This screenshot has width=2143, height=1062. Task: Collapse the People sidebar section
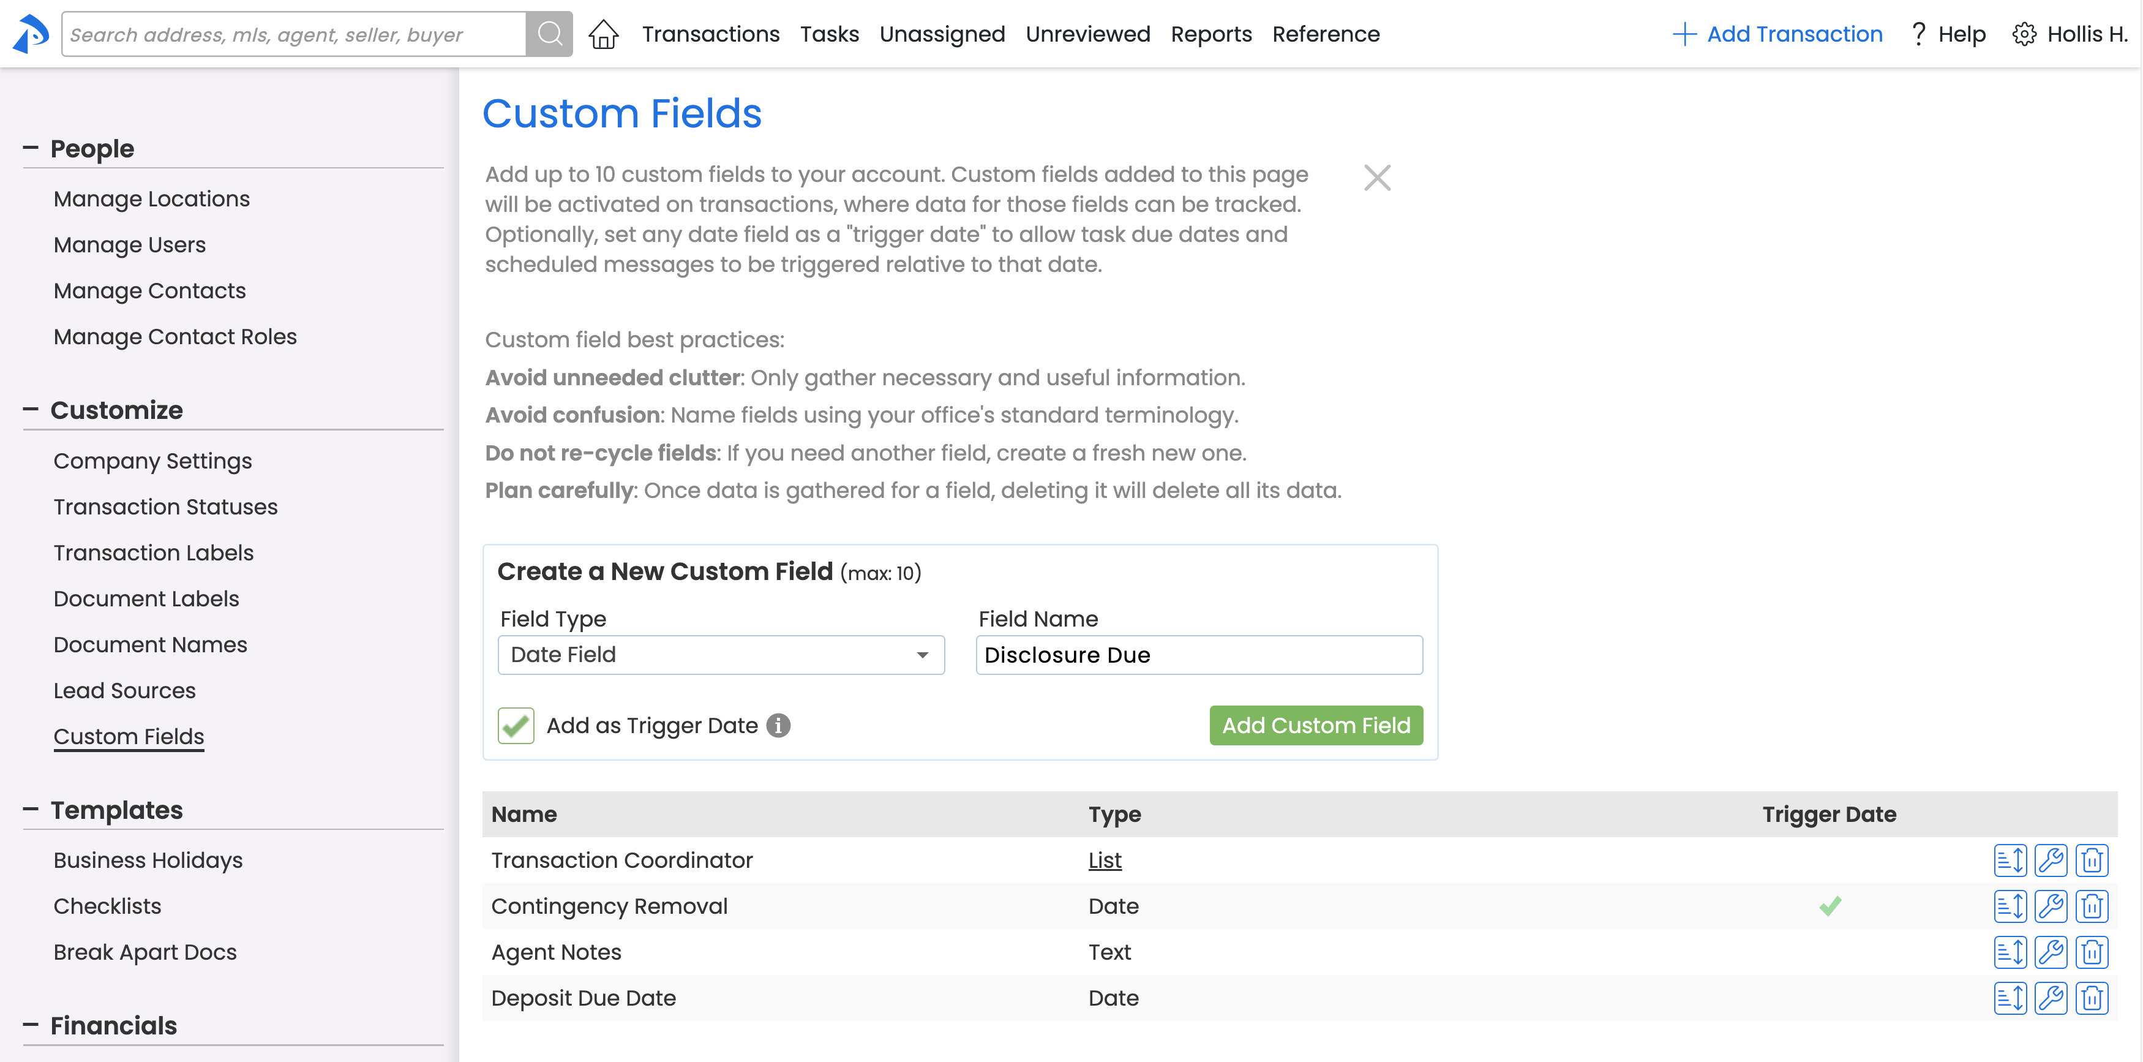tap(31, 148)
